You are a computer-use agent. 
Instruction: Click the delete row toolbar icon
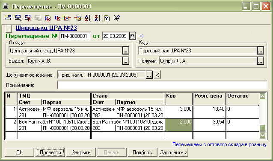28,18
